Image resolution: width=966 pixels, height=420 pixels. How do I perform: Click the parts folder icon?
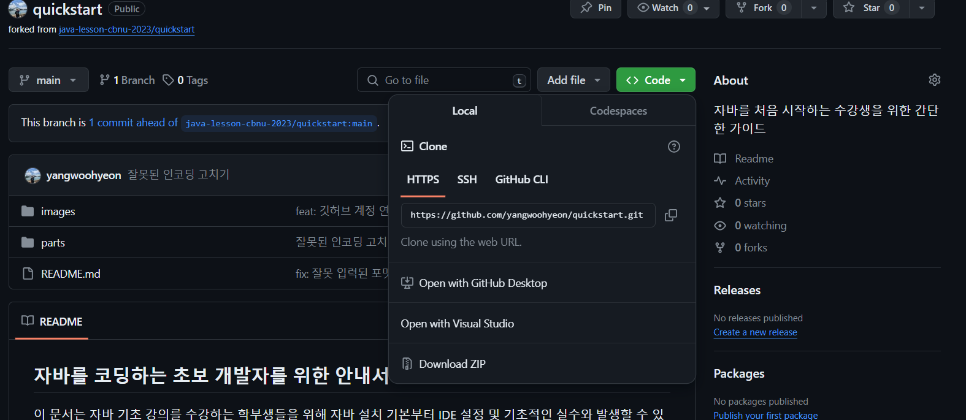click(28, 242)
